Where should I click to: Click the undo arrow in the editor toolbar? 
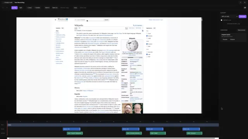point(3,8)
